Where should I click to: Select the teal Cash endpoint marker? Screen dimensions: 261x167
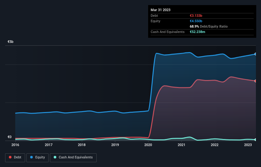(x=256, y=140)
